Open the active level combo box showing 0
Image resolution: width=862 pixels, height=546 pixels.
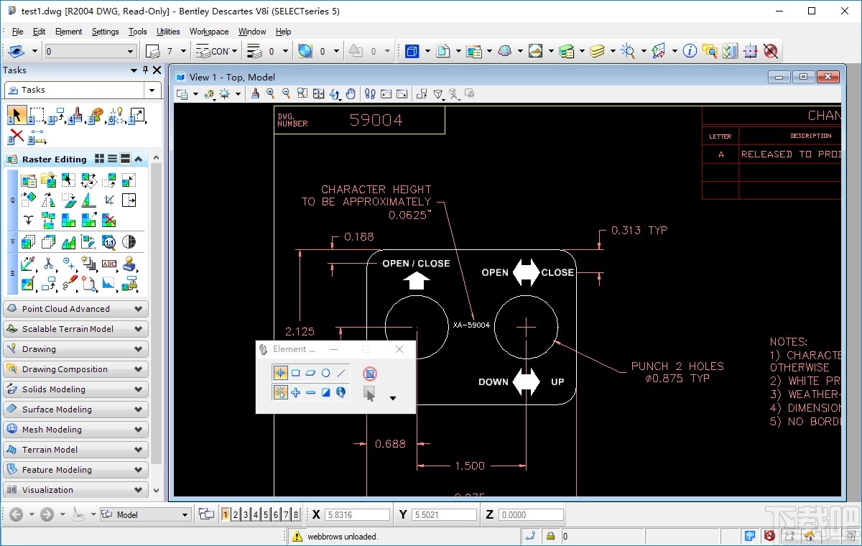point(91,51)
